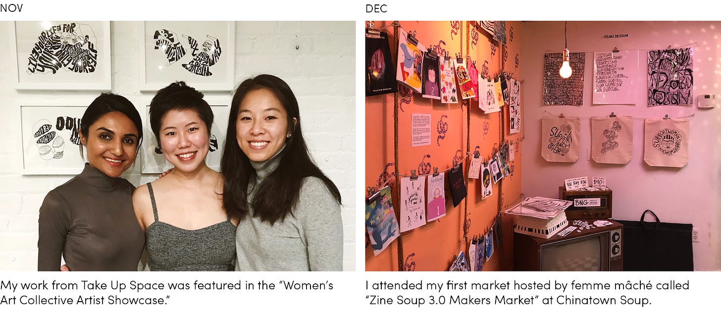721x315 pixels.
Task: Open the December market booth photo
Action: pyautogui.click(x=543, y=146)
